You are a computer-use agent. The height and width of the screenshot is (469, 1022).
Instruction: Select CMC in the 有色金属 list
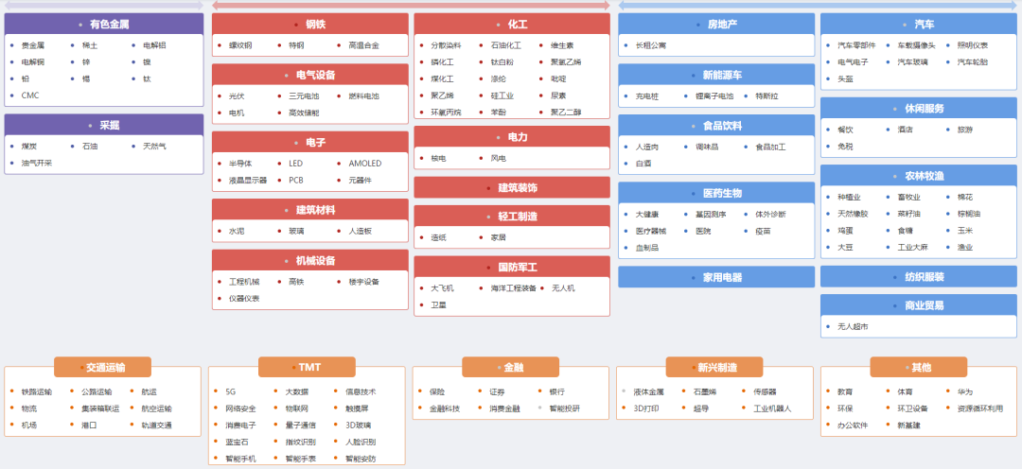pos(30,95)
